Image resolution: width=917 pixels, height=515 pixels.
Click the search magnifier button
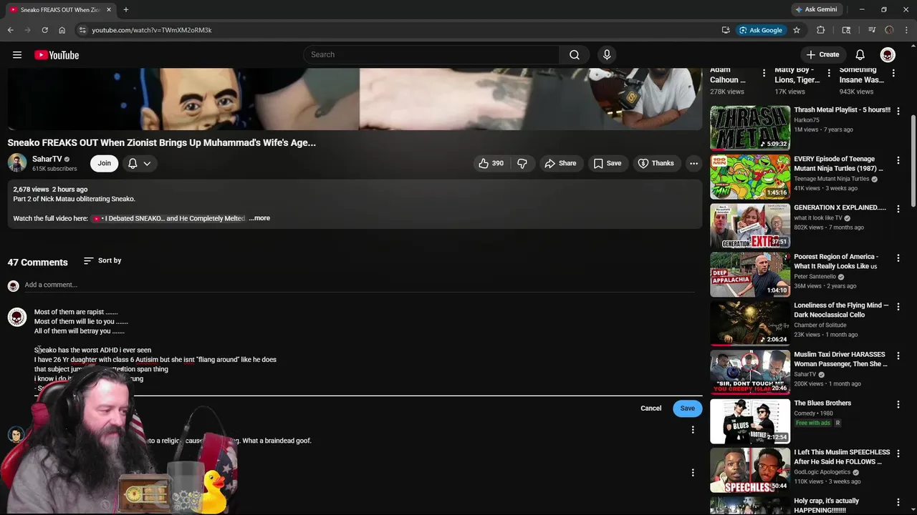pos(575,55)
